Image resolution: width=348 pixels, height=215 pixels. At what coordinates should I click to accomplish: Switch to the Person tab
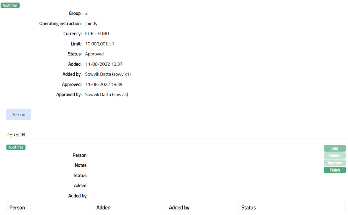click(x=18, y=115)
